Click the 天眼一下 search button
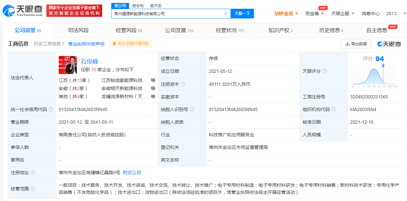407x201 pixels. [x=242, y=14]
